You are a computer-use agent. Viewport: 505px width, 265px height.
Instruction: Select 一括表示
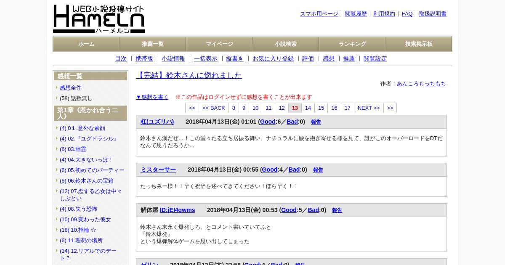point(206,59)
